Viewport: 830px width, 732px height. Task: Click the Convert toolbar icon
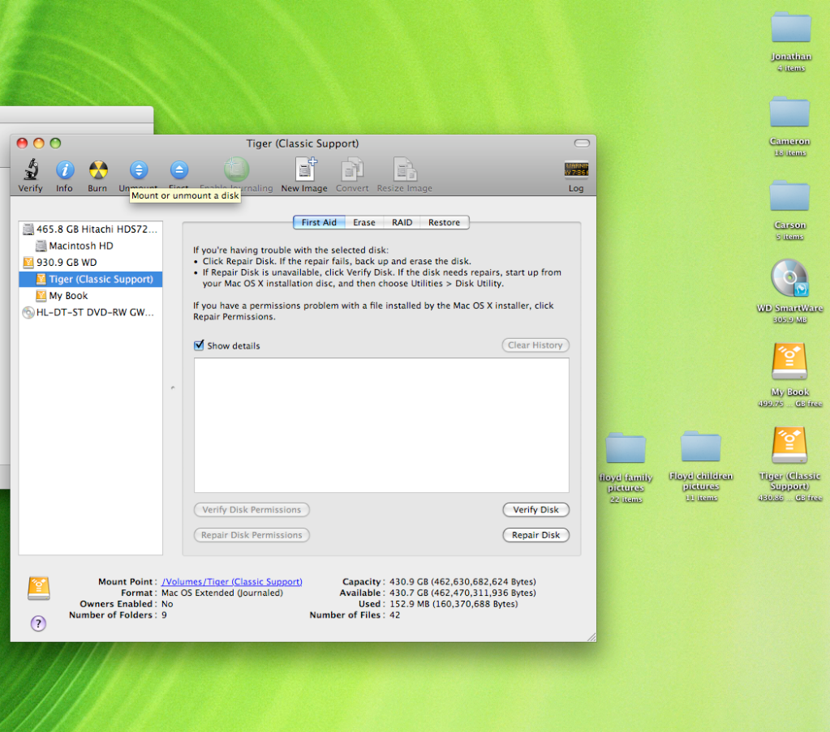(x=352, y=169)
